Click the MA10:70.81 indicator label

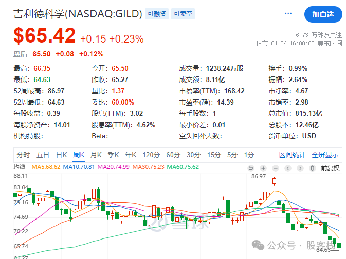point(79,167)
